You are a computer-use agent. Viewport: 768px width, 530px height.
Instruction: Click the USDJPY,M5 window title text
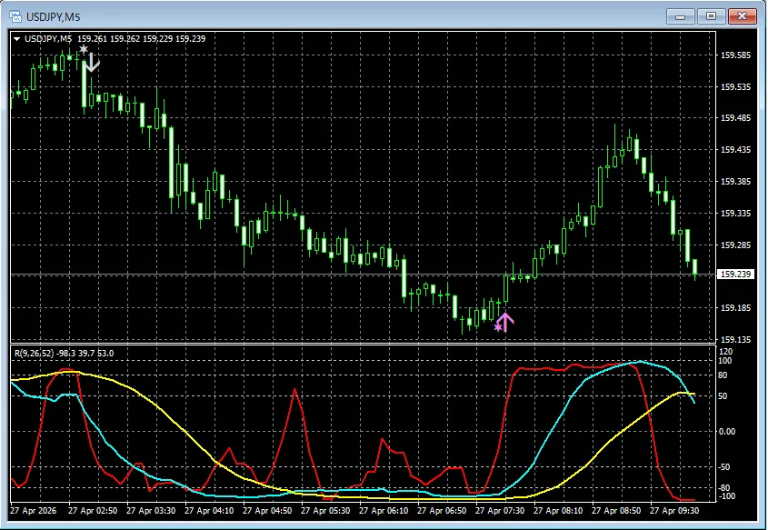52,15
